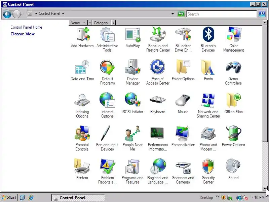Expand the Category column filter dropdown
Screen dimensions: 269x202
(x=113, y=23)
